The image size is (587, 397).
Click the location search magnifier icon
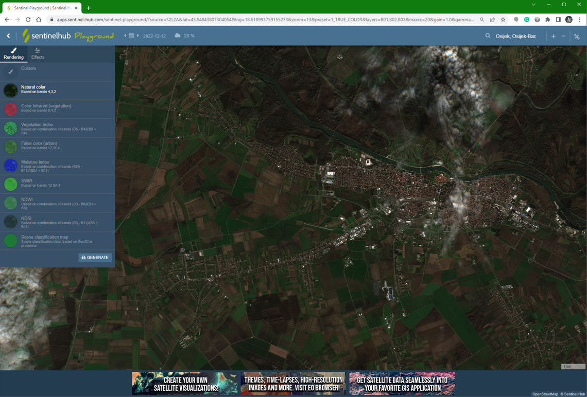click(488, 36)
